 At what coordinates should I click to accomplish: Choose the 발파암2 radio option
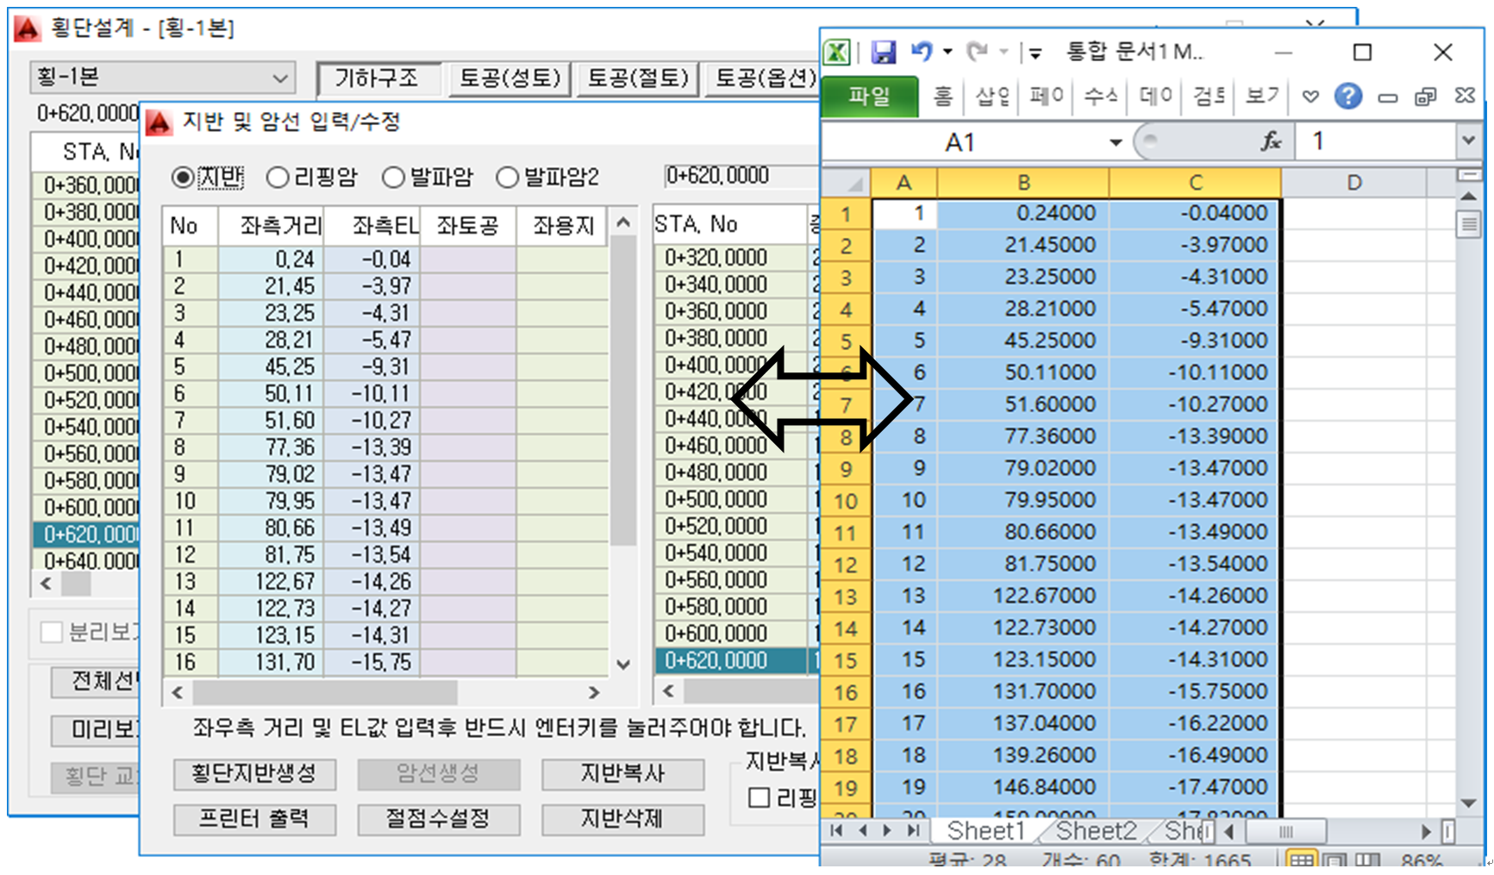pyautogui.click(x=508, y=178)
